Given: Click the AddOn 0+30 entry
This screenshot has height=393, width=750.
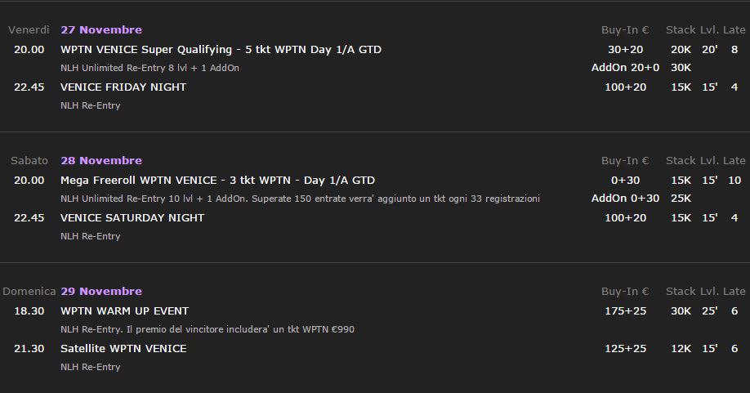Looking at the screenshot, I should tap(625, 198).
